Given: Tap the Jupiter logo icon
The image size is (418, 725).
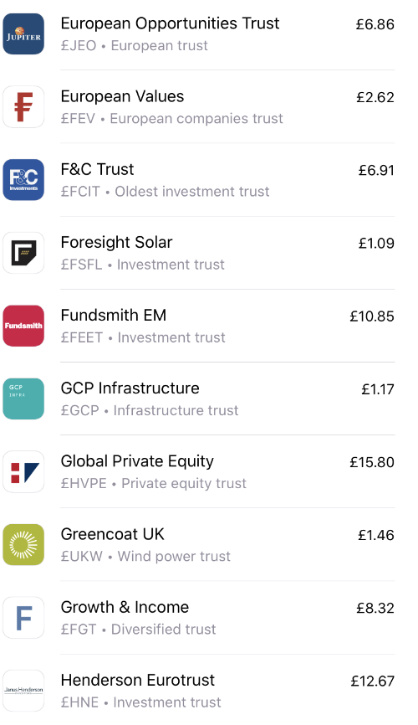Looking at the screenshot, I should 23,33.
